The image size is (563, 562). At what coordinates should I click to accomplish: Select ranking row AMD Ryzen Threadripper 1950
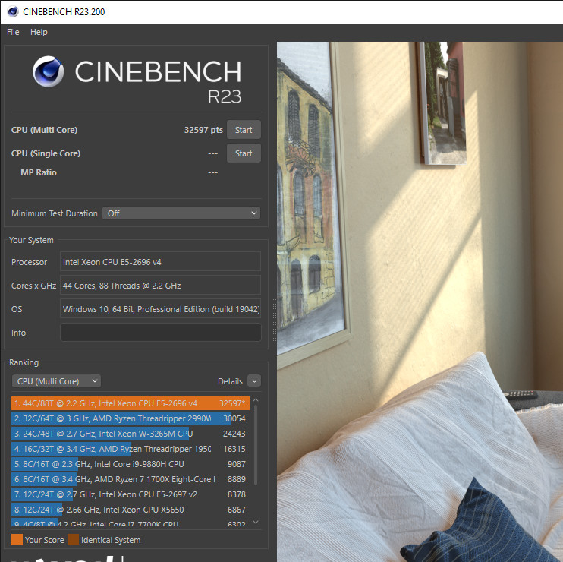[131, 449]
